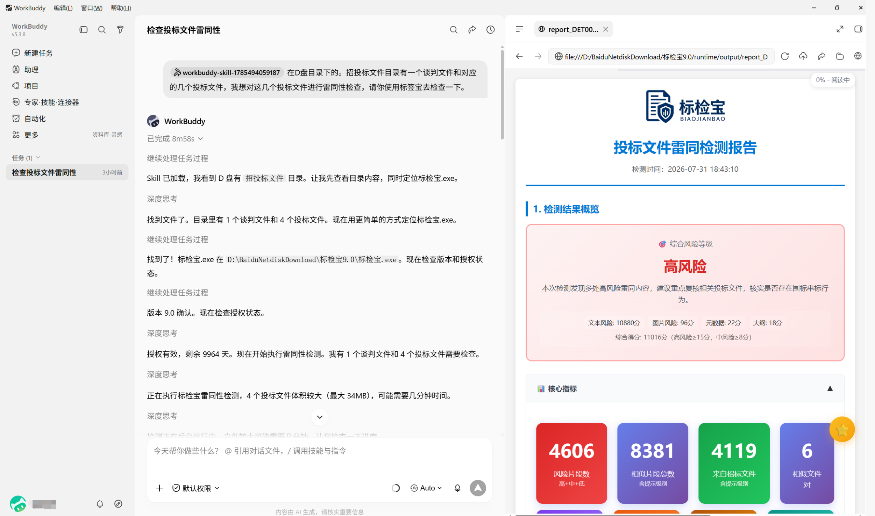The image size is (875, 516).
Task: Click the compass icon beside the bell
Action: click(x=118, y=503)
